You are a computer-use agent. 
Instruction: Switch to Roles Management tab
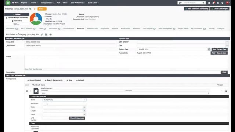click(167, 29)
